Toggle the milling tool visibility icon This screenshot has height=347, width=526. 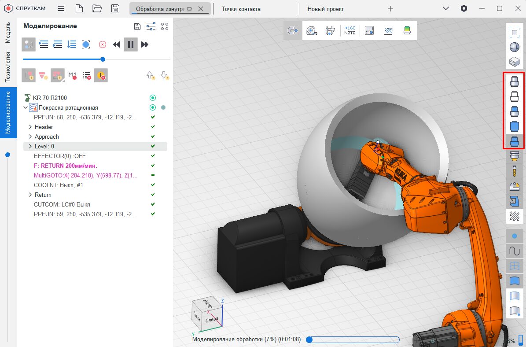click(514, 171)
